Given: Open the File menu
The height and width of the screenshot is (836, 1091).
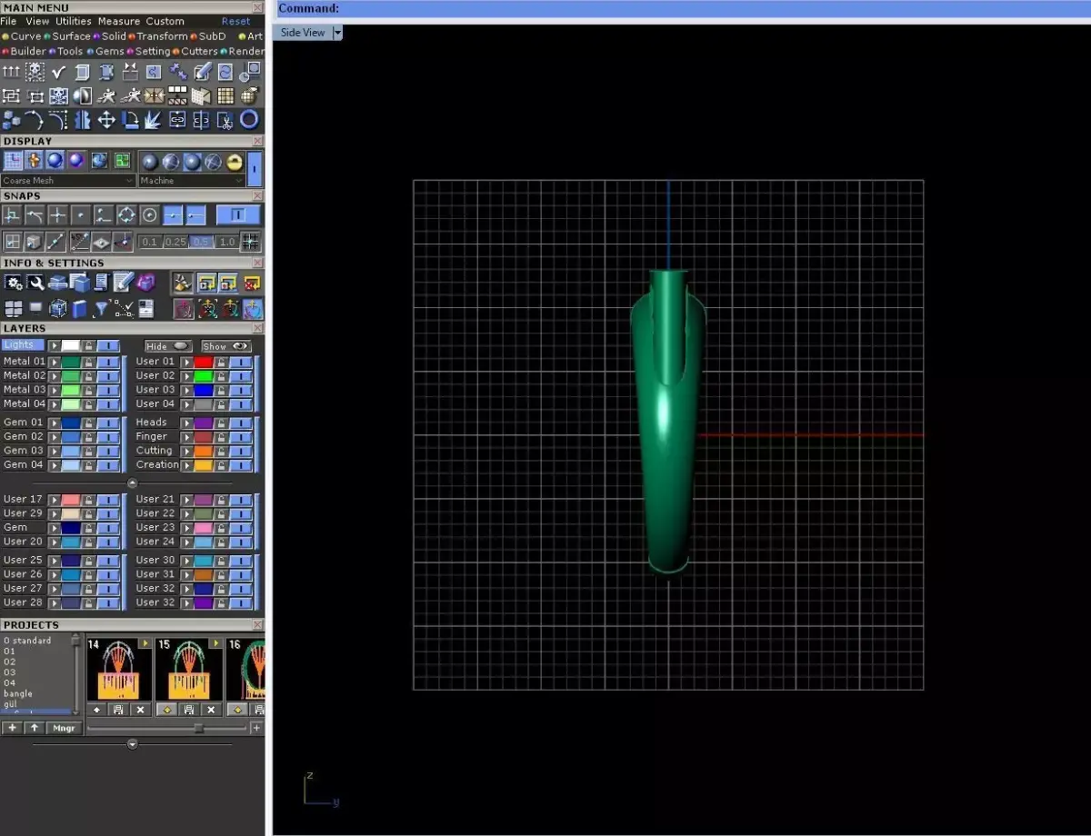Looking at the screenshot, I should pyautogui.click(x=9, y=21).
